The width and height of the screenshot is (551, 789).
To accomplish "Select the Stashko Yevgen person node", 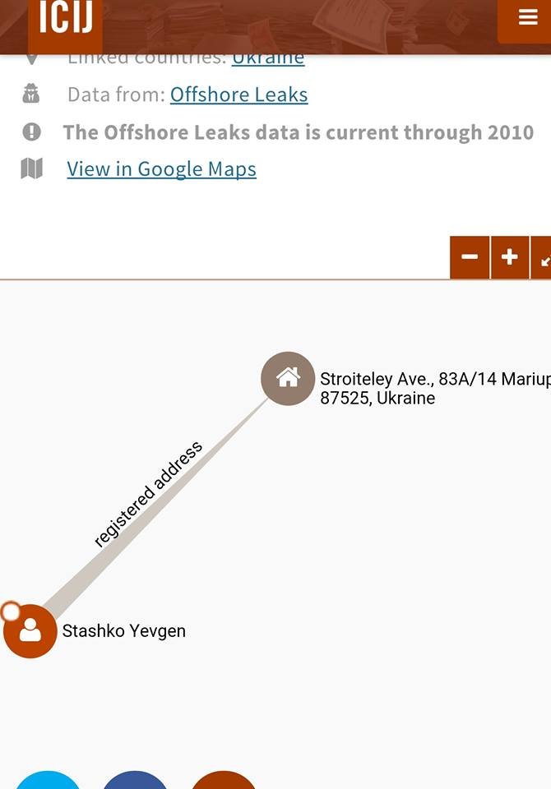I will click(30, 631).
